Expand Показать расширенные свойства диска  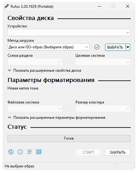pyautogui.click(x=44, y=70)
